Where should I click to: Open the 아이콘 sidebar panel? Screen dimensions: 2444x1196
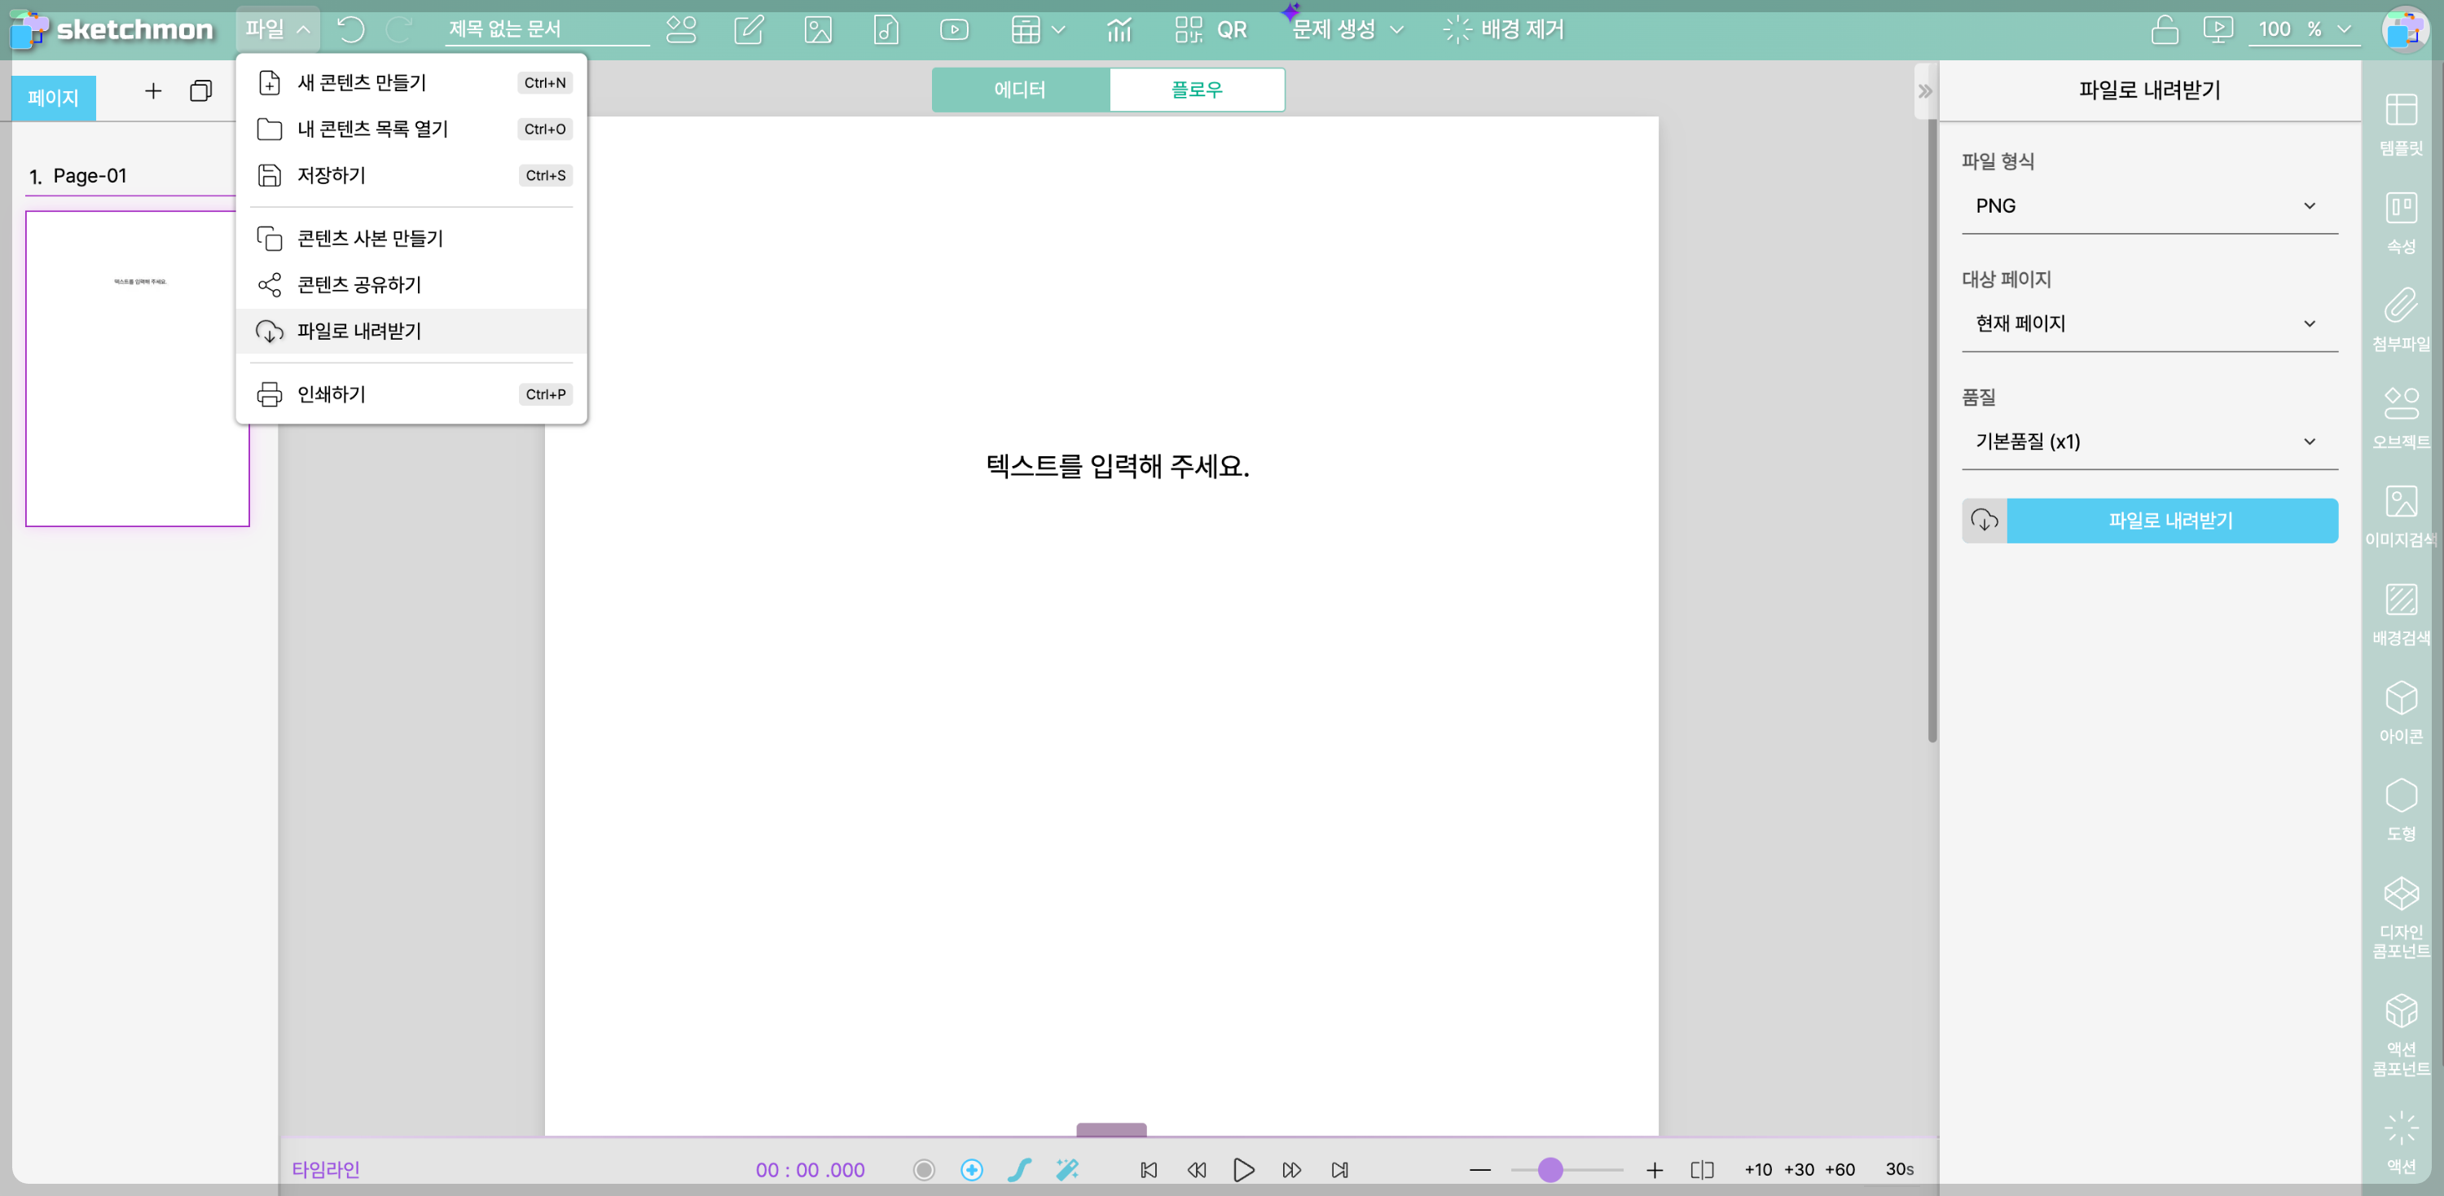pyautogui.click(x=2400, y=711)
